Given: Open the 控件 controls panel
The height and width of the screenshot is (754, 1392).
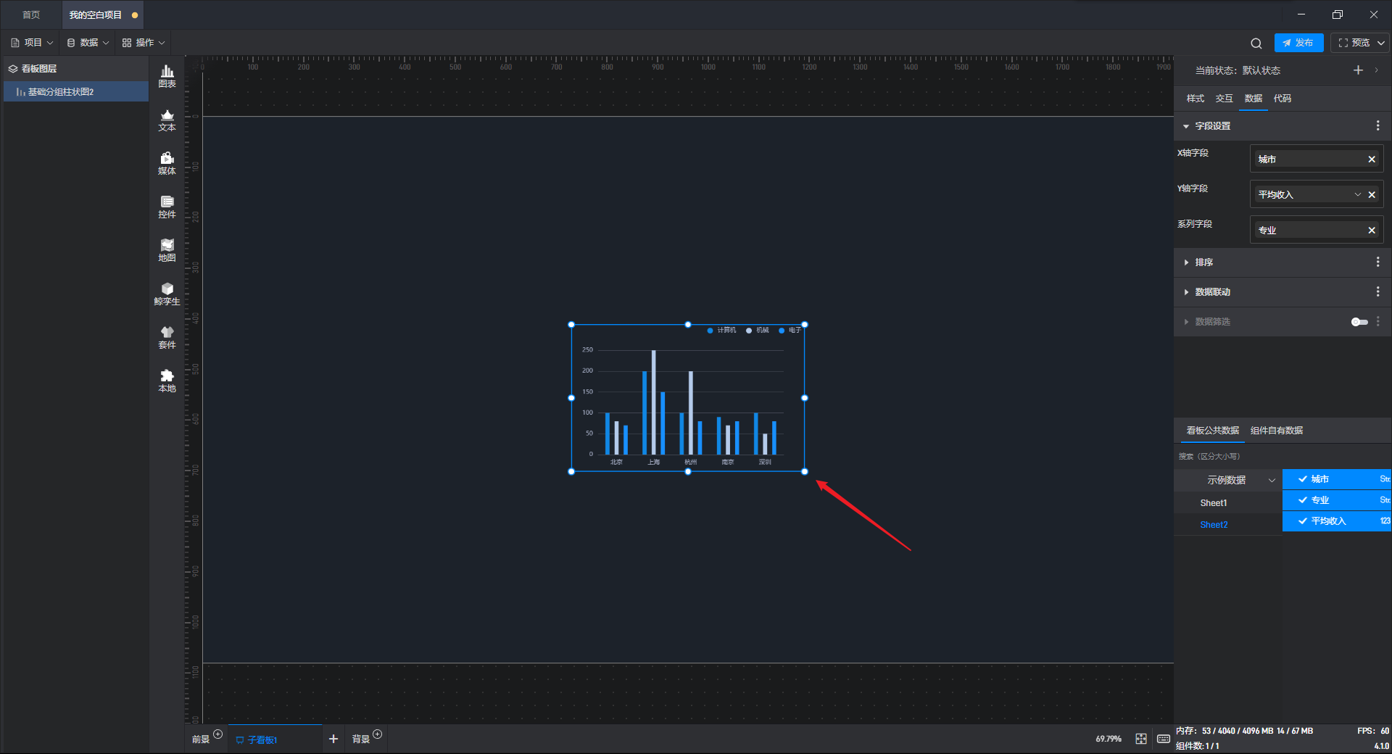Looking at the screenshot, I should [x=167, y=207].
